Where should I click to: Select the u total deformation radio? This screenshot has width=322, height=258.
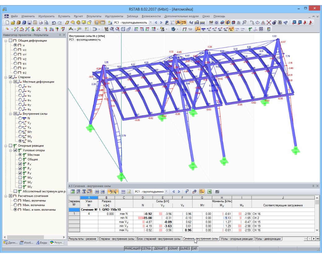click(15, 45)
